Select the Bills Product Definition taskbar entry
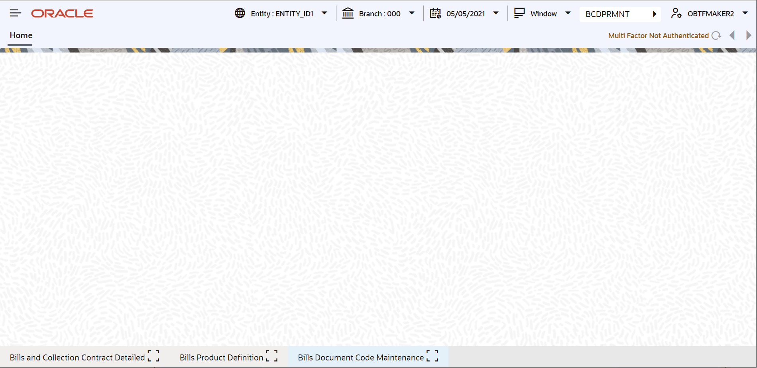The width and height of the screenshot is (757, 368). tap(221, 357)
